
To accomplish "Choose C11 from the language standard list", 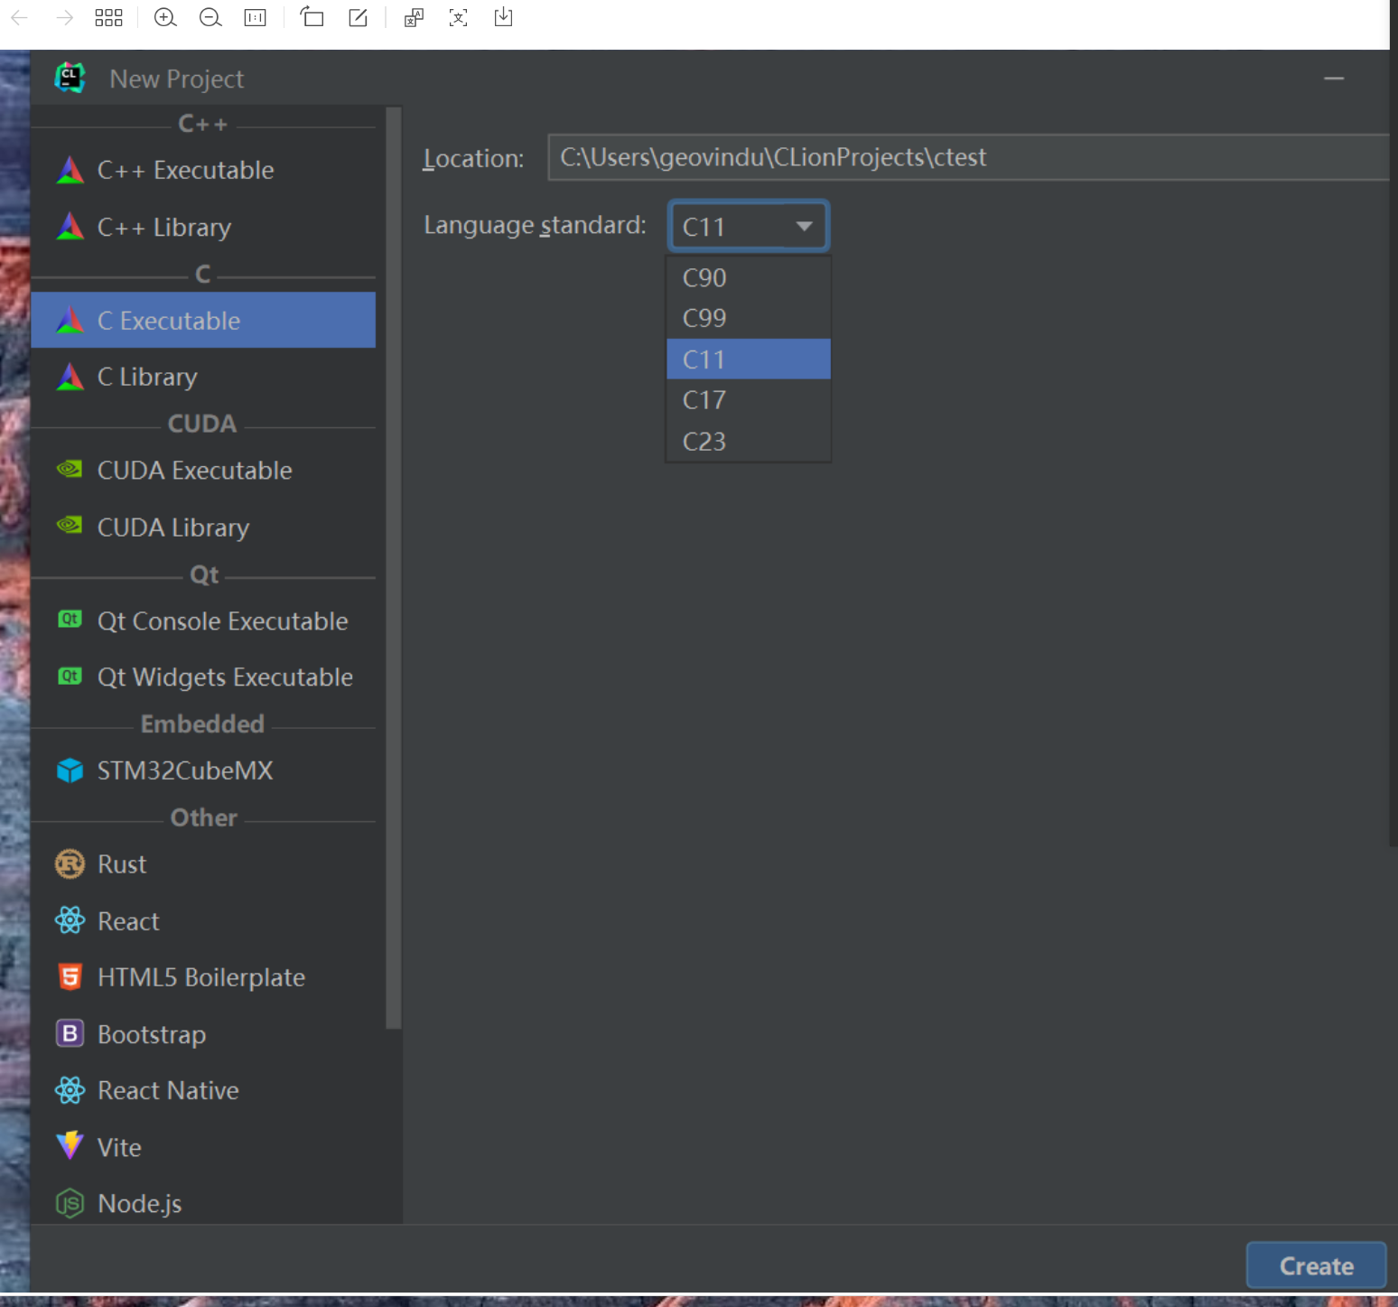I will (749, 359).
